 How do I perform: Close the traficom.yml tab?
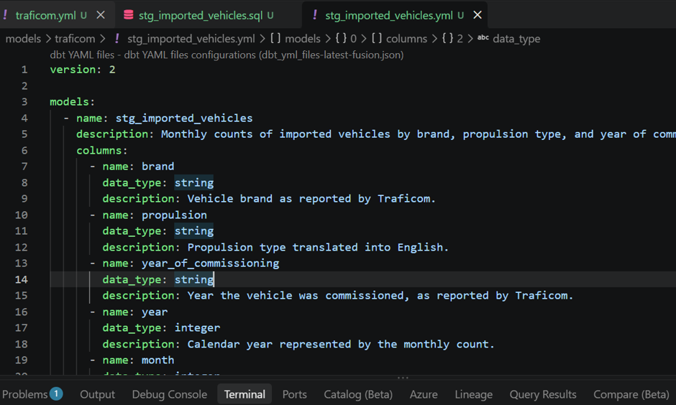click(x=101, y=15)
